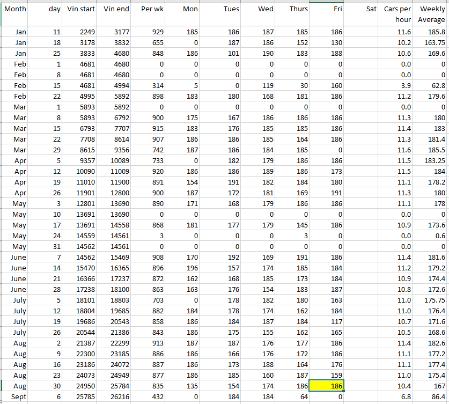Select the Weekly Average header cell
Viewport: 449px width, 404px height.
431,14
